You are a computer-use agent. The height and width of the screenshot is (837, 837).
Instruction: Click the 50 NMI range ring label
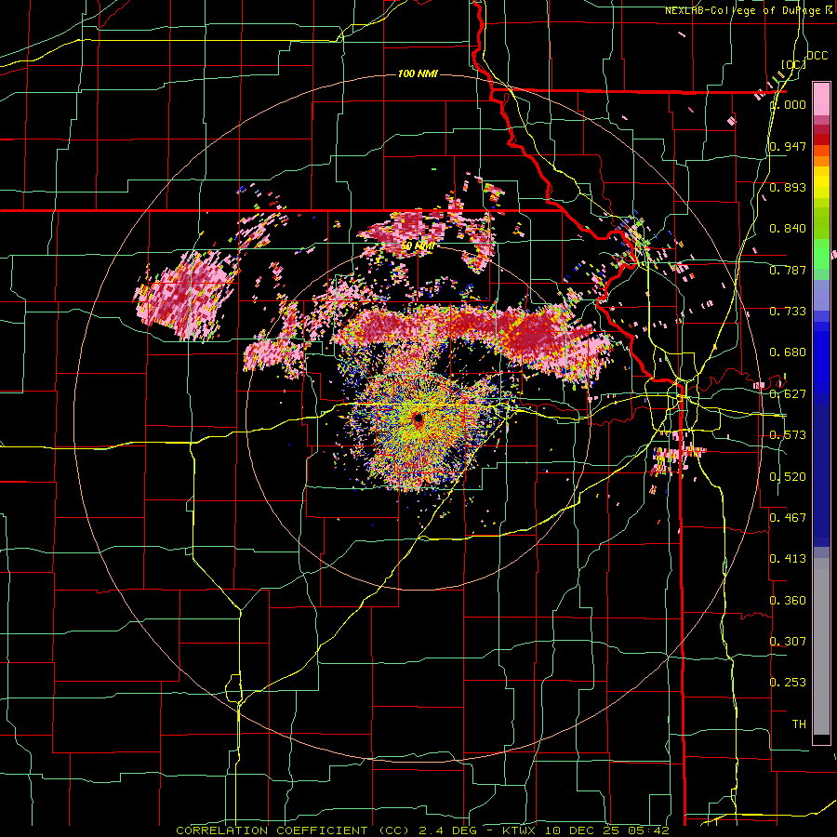click(418, 246)
